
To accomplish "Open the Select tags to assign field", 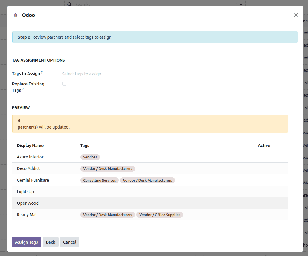I will coord(83,74).
